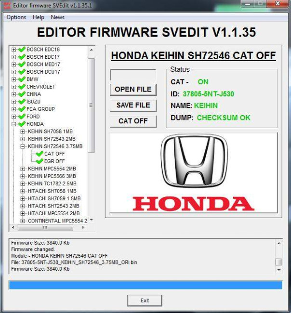Select EGR OFF item in the tree

point(54,161)
